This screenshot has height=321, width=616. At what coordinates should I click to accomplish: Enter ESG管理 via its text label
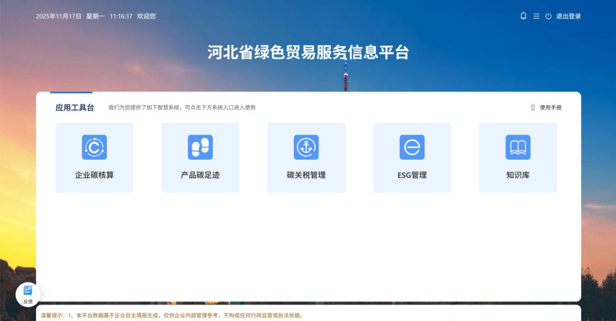(x=412, y=175)
